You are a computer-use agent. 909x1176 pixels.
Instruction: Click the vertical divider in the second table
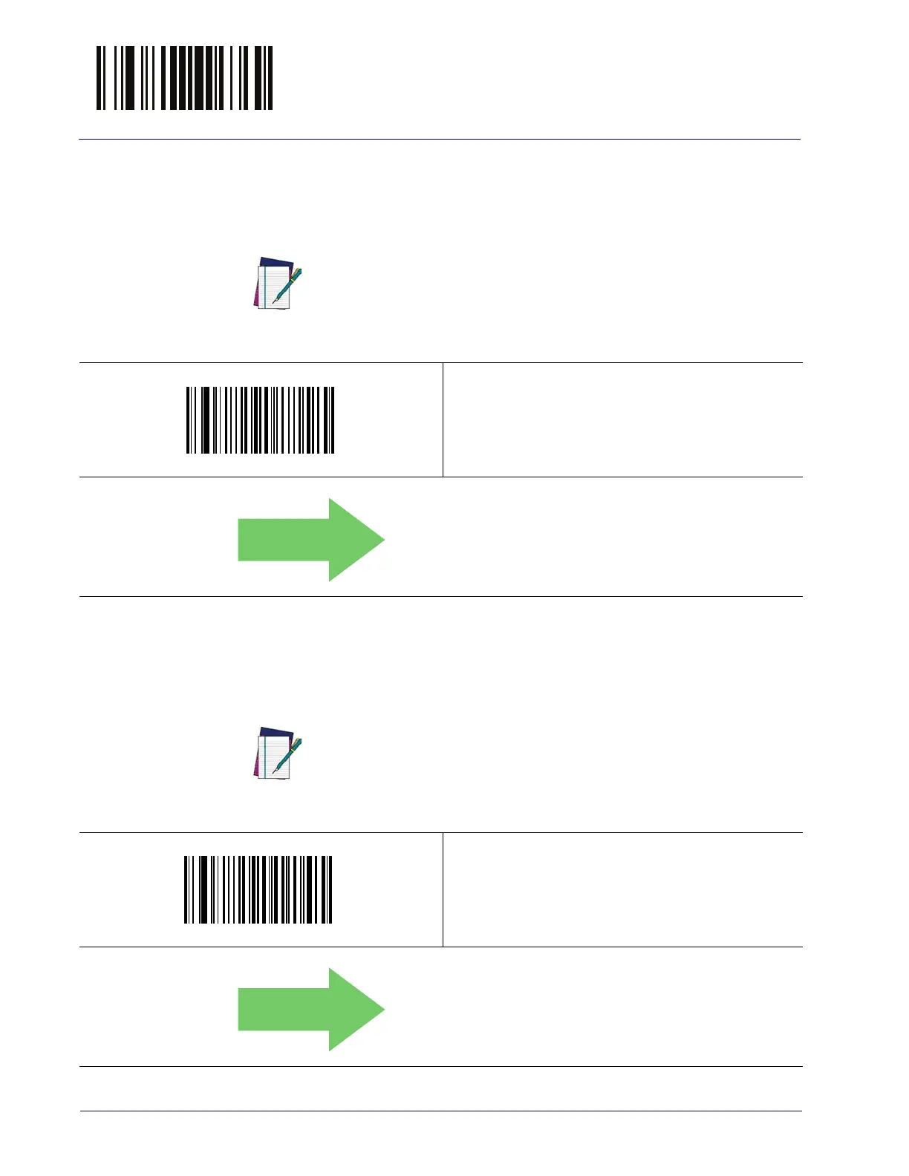point(443,890)
